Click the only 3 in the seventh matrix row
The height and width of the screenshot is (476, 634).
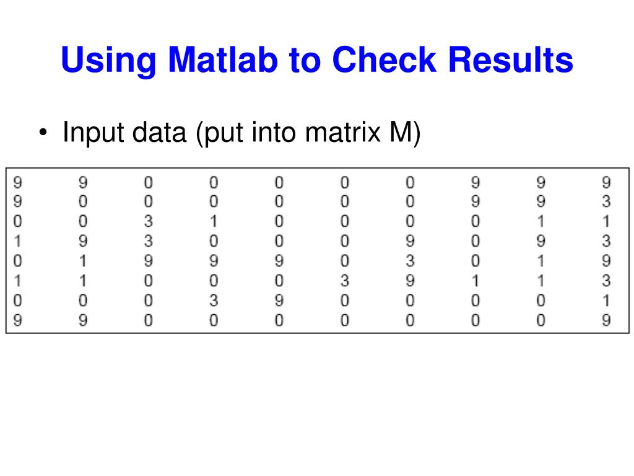coord(214,301)
